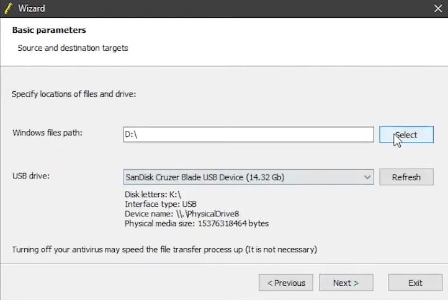Click the Windows files path input field
Image resolution: width=448 pixels, height=300 pixels.
[248, 135]
